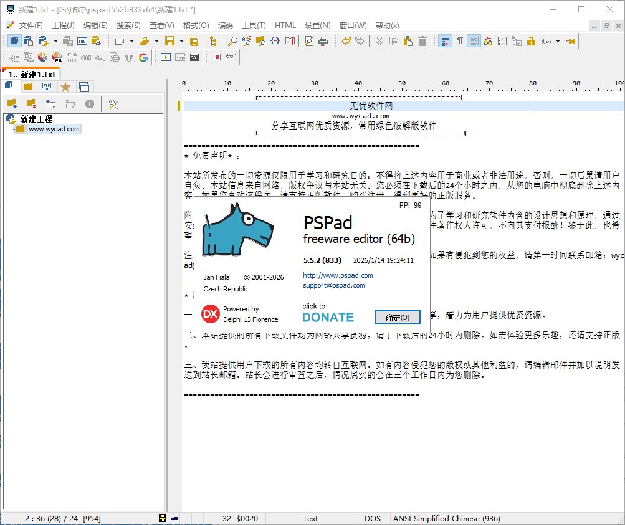Switch to the FTP sidebar tab
This screenshot has width=625, height=525.
coord(47,87)
